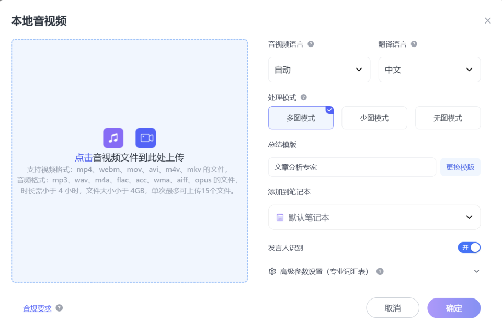Click the help icon next to 音视频语言
The image size is (502, 334).
click(x=312, y=44)
